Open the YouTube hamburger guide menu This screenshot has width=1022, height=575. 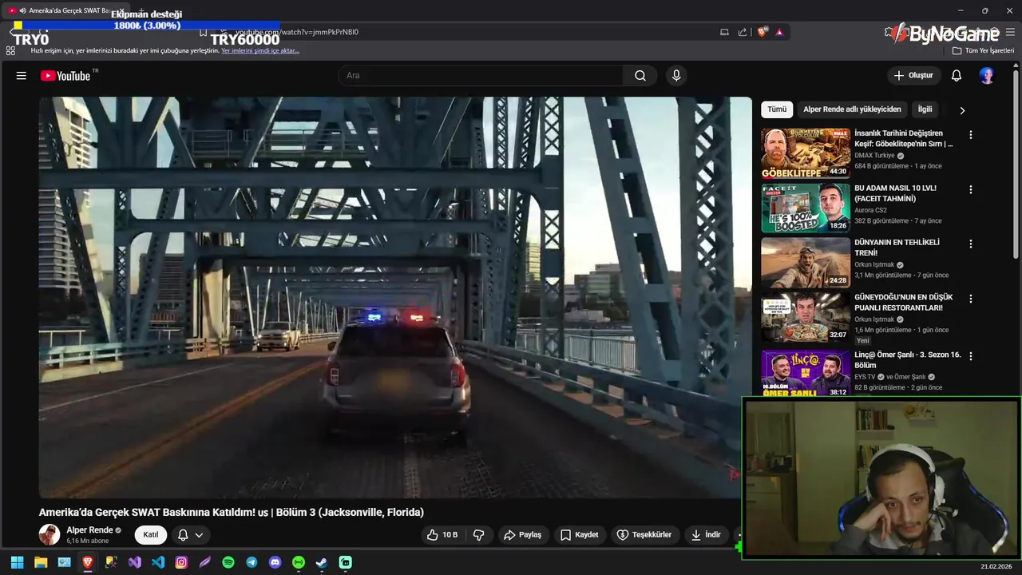[x=22, y=76]
